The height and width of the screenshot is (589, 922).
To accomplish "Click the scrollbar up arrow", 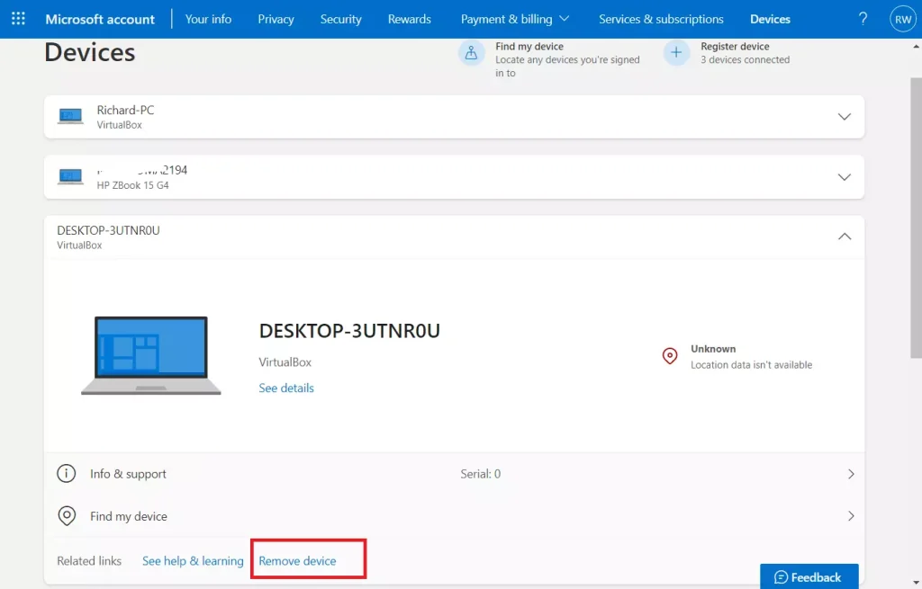I will [x=916, y=46].
